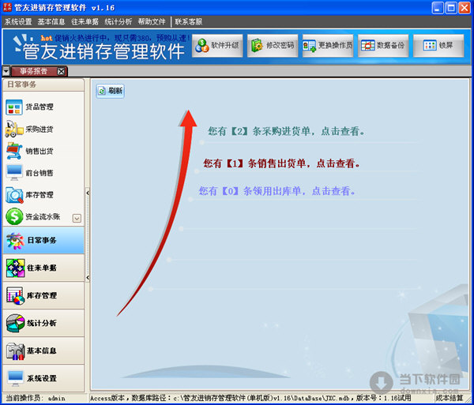Open the 系统设置 menu in menu bar

coord(18,22)
